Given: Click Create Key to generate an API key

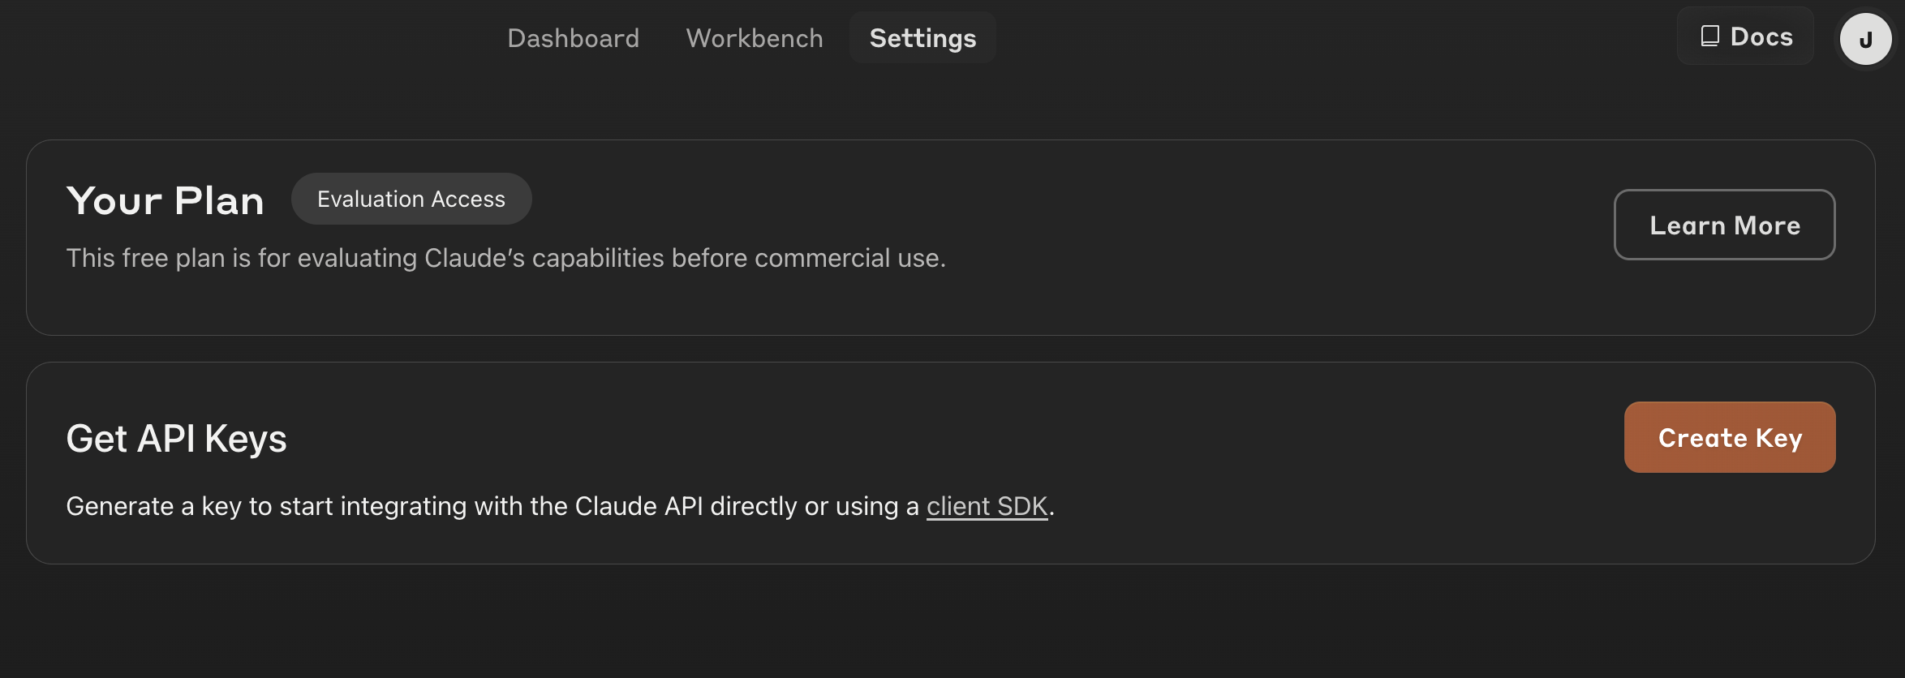Looking at the screenshot, I should 1729,437.
